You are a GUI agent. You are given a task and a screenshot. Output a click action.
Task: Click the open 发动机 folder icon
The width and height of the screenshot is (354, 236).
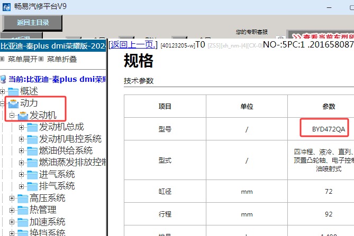pos(23,116)
